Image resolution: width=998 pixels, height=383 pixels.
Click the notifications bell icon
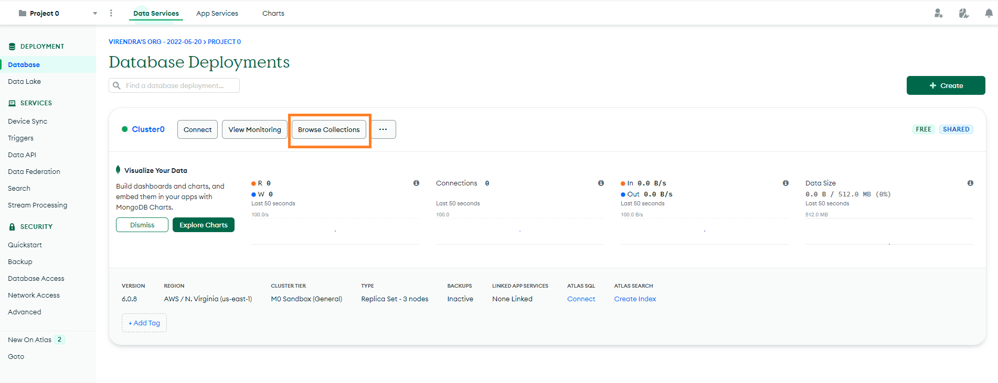(x=989, y=13)
